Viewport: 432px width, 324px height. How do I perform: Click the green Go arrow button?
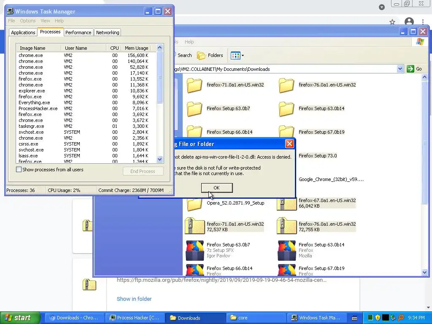coord(410,69)
